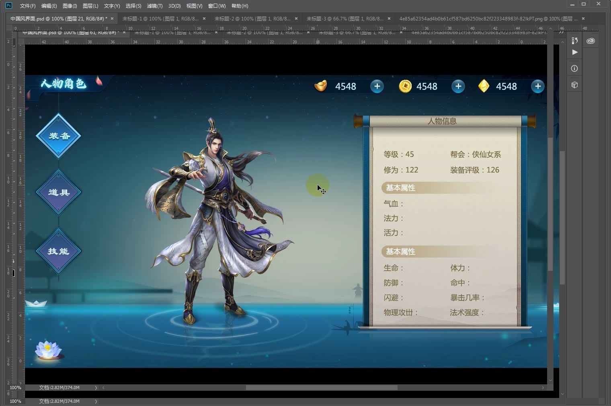Click the 活力： label
The height and width of the screenshot is (406, 611).
[x=394, y=233]
